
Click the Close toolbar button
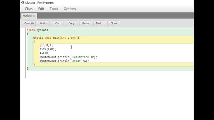point(114,23)
